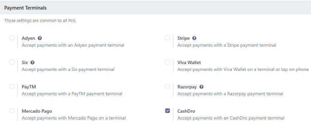Enable the Adyen payment terminal checkbox
The image size is (311, 135).
12,38
